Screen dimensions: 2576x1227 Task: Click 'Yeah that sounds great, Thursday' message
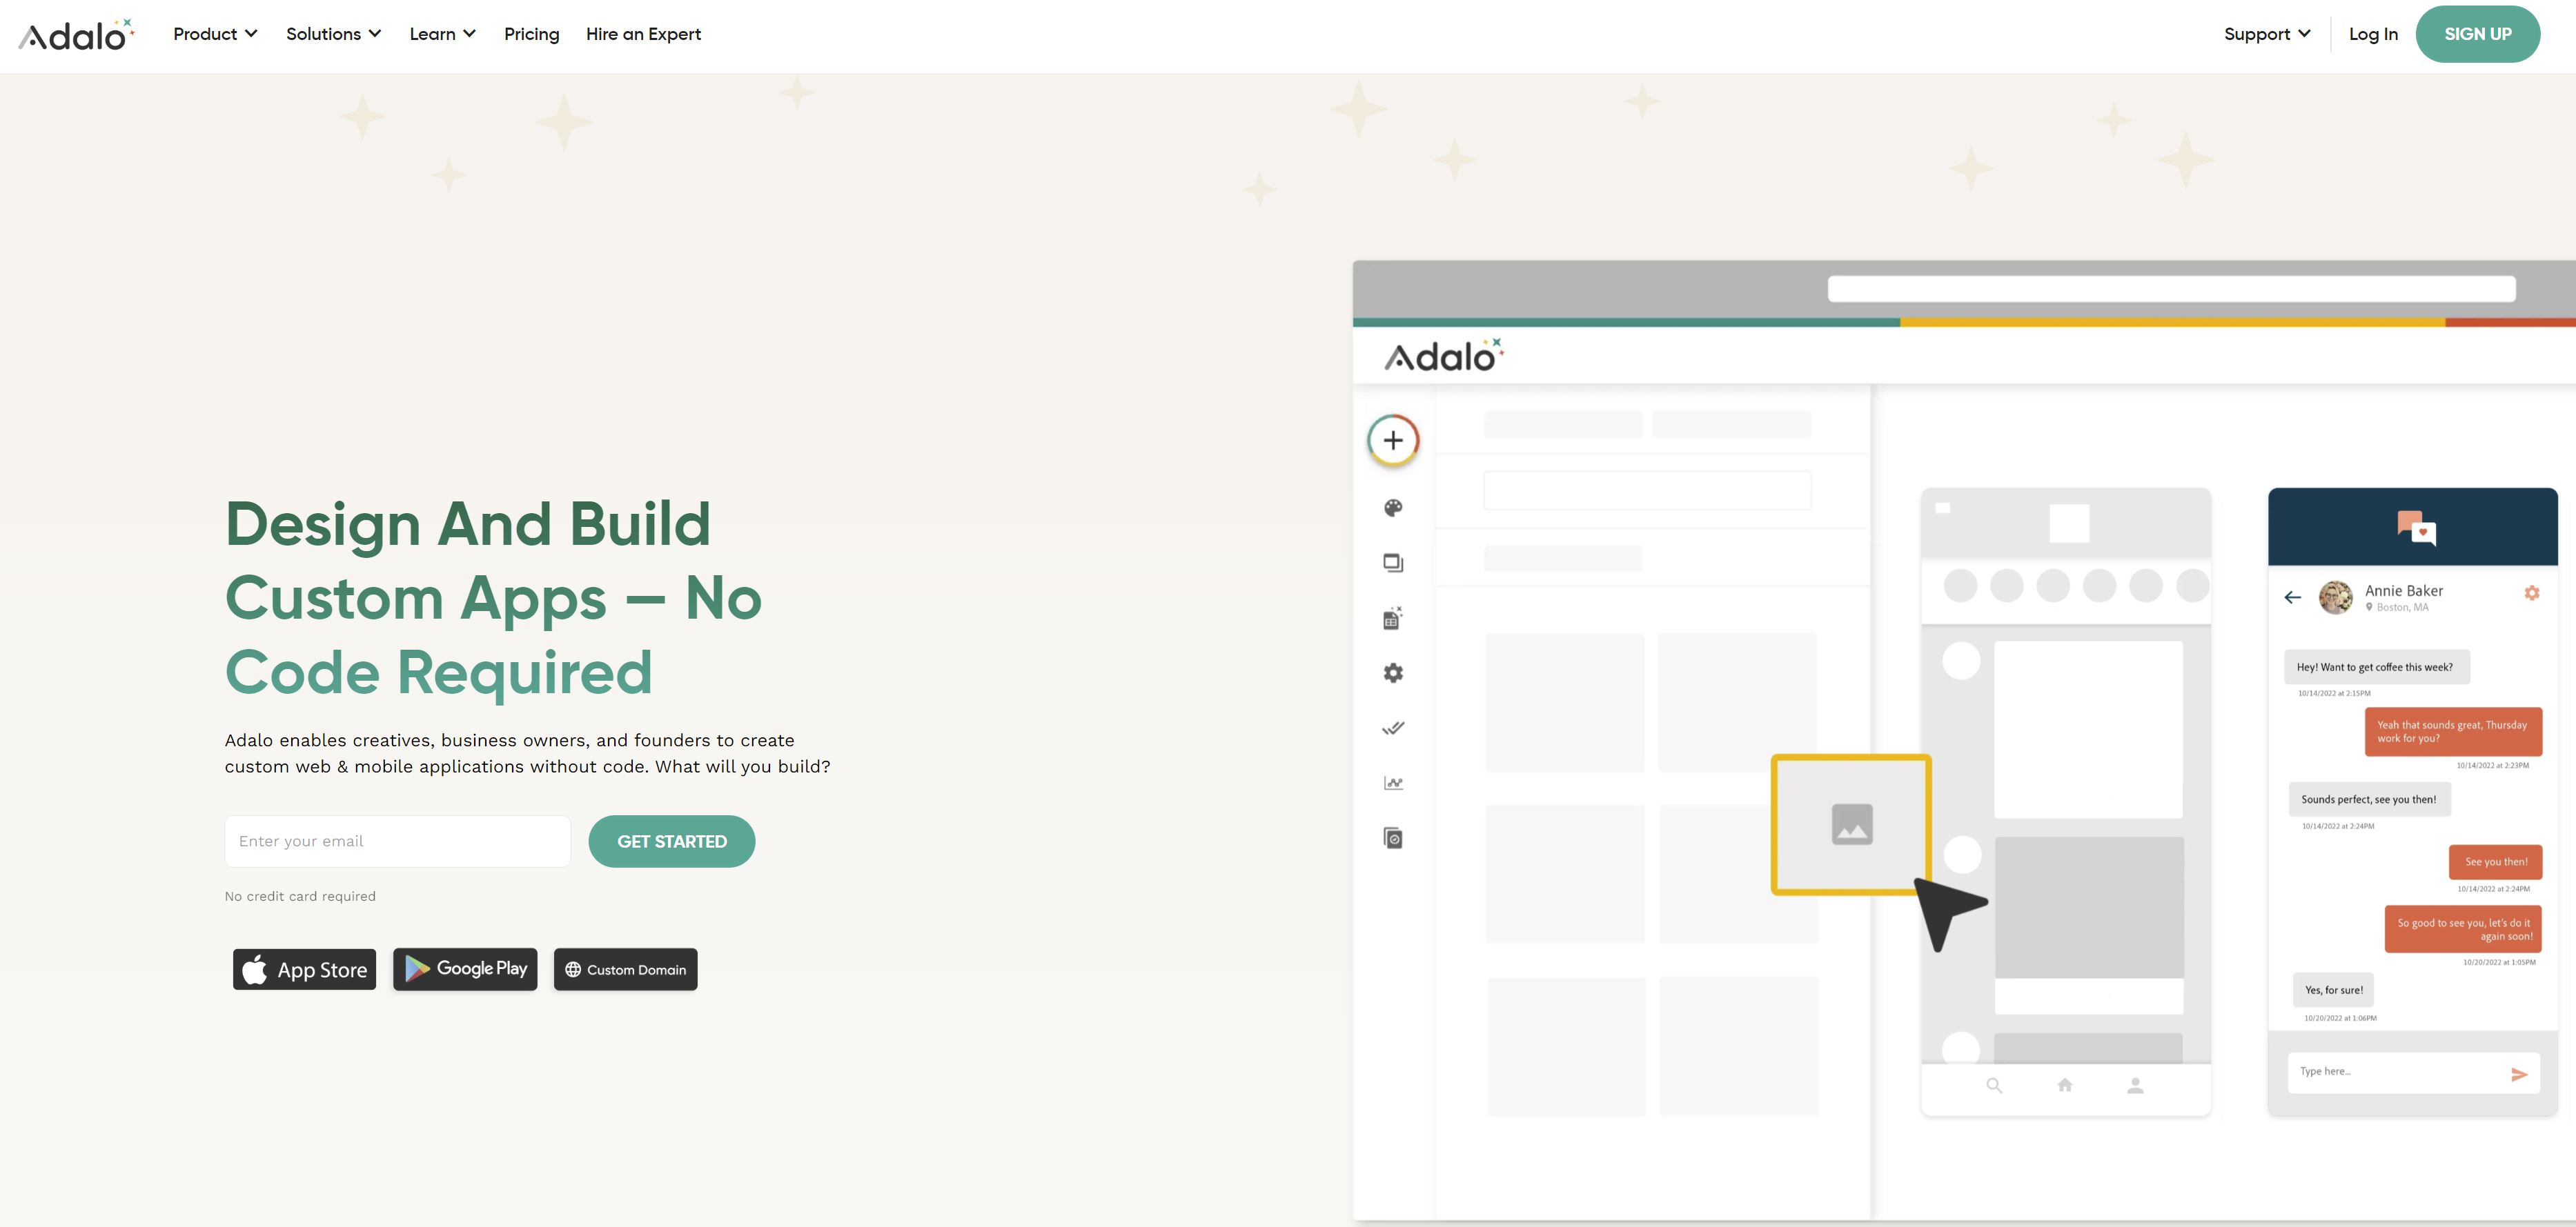pyautogui.click(x=2452, y=731)
